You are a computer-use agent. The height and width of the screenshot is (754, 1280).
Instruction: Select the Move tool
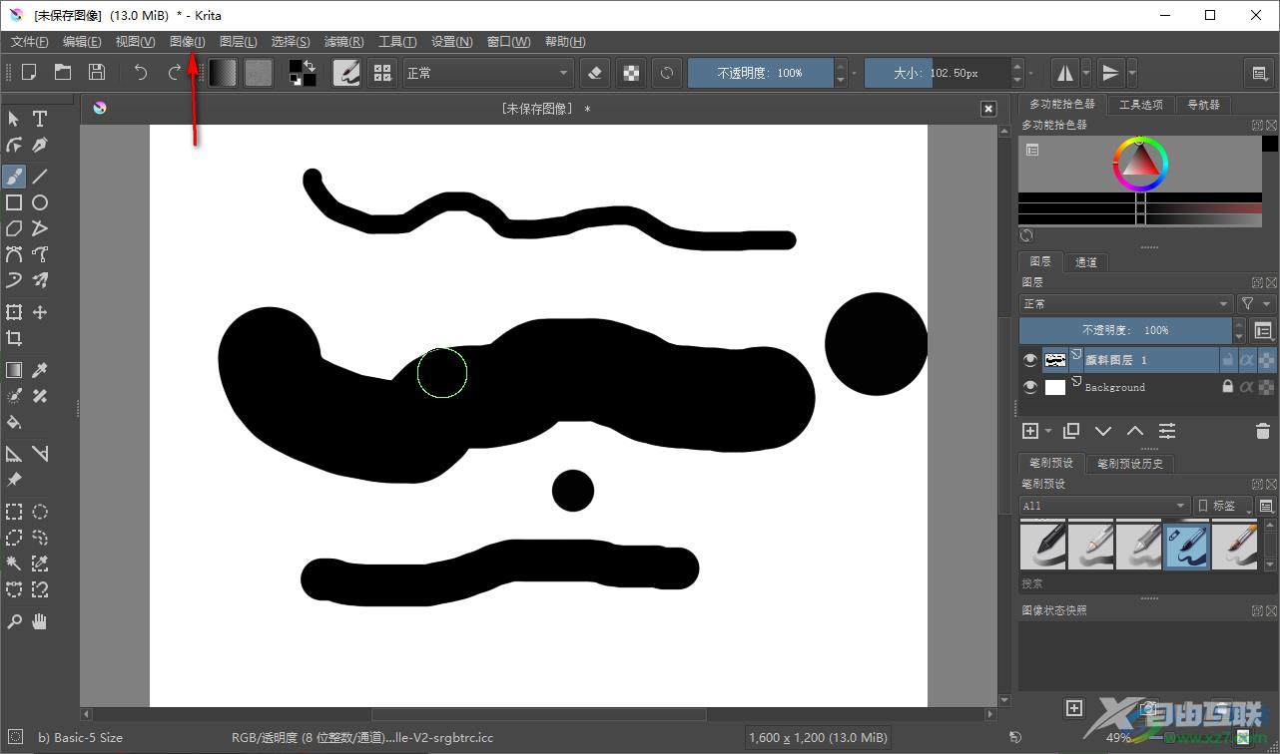(x=40, y=312)
